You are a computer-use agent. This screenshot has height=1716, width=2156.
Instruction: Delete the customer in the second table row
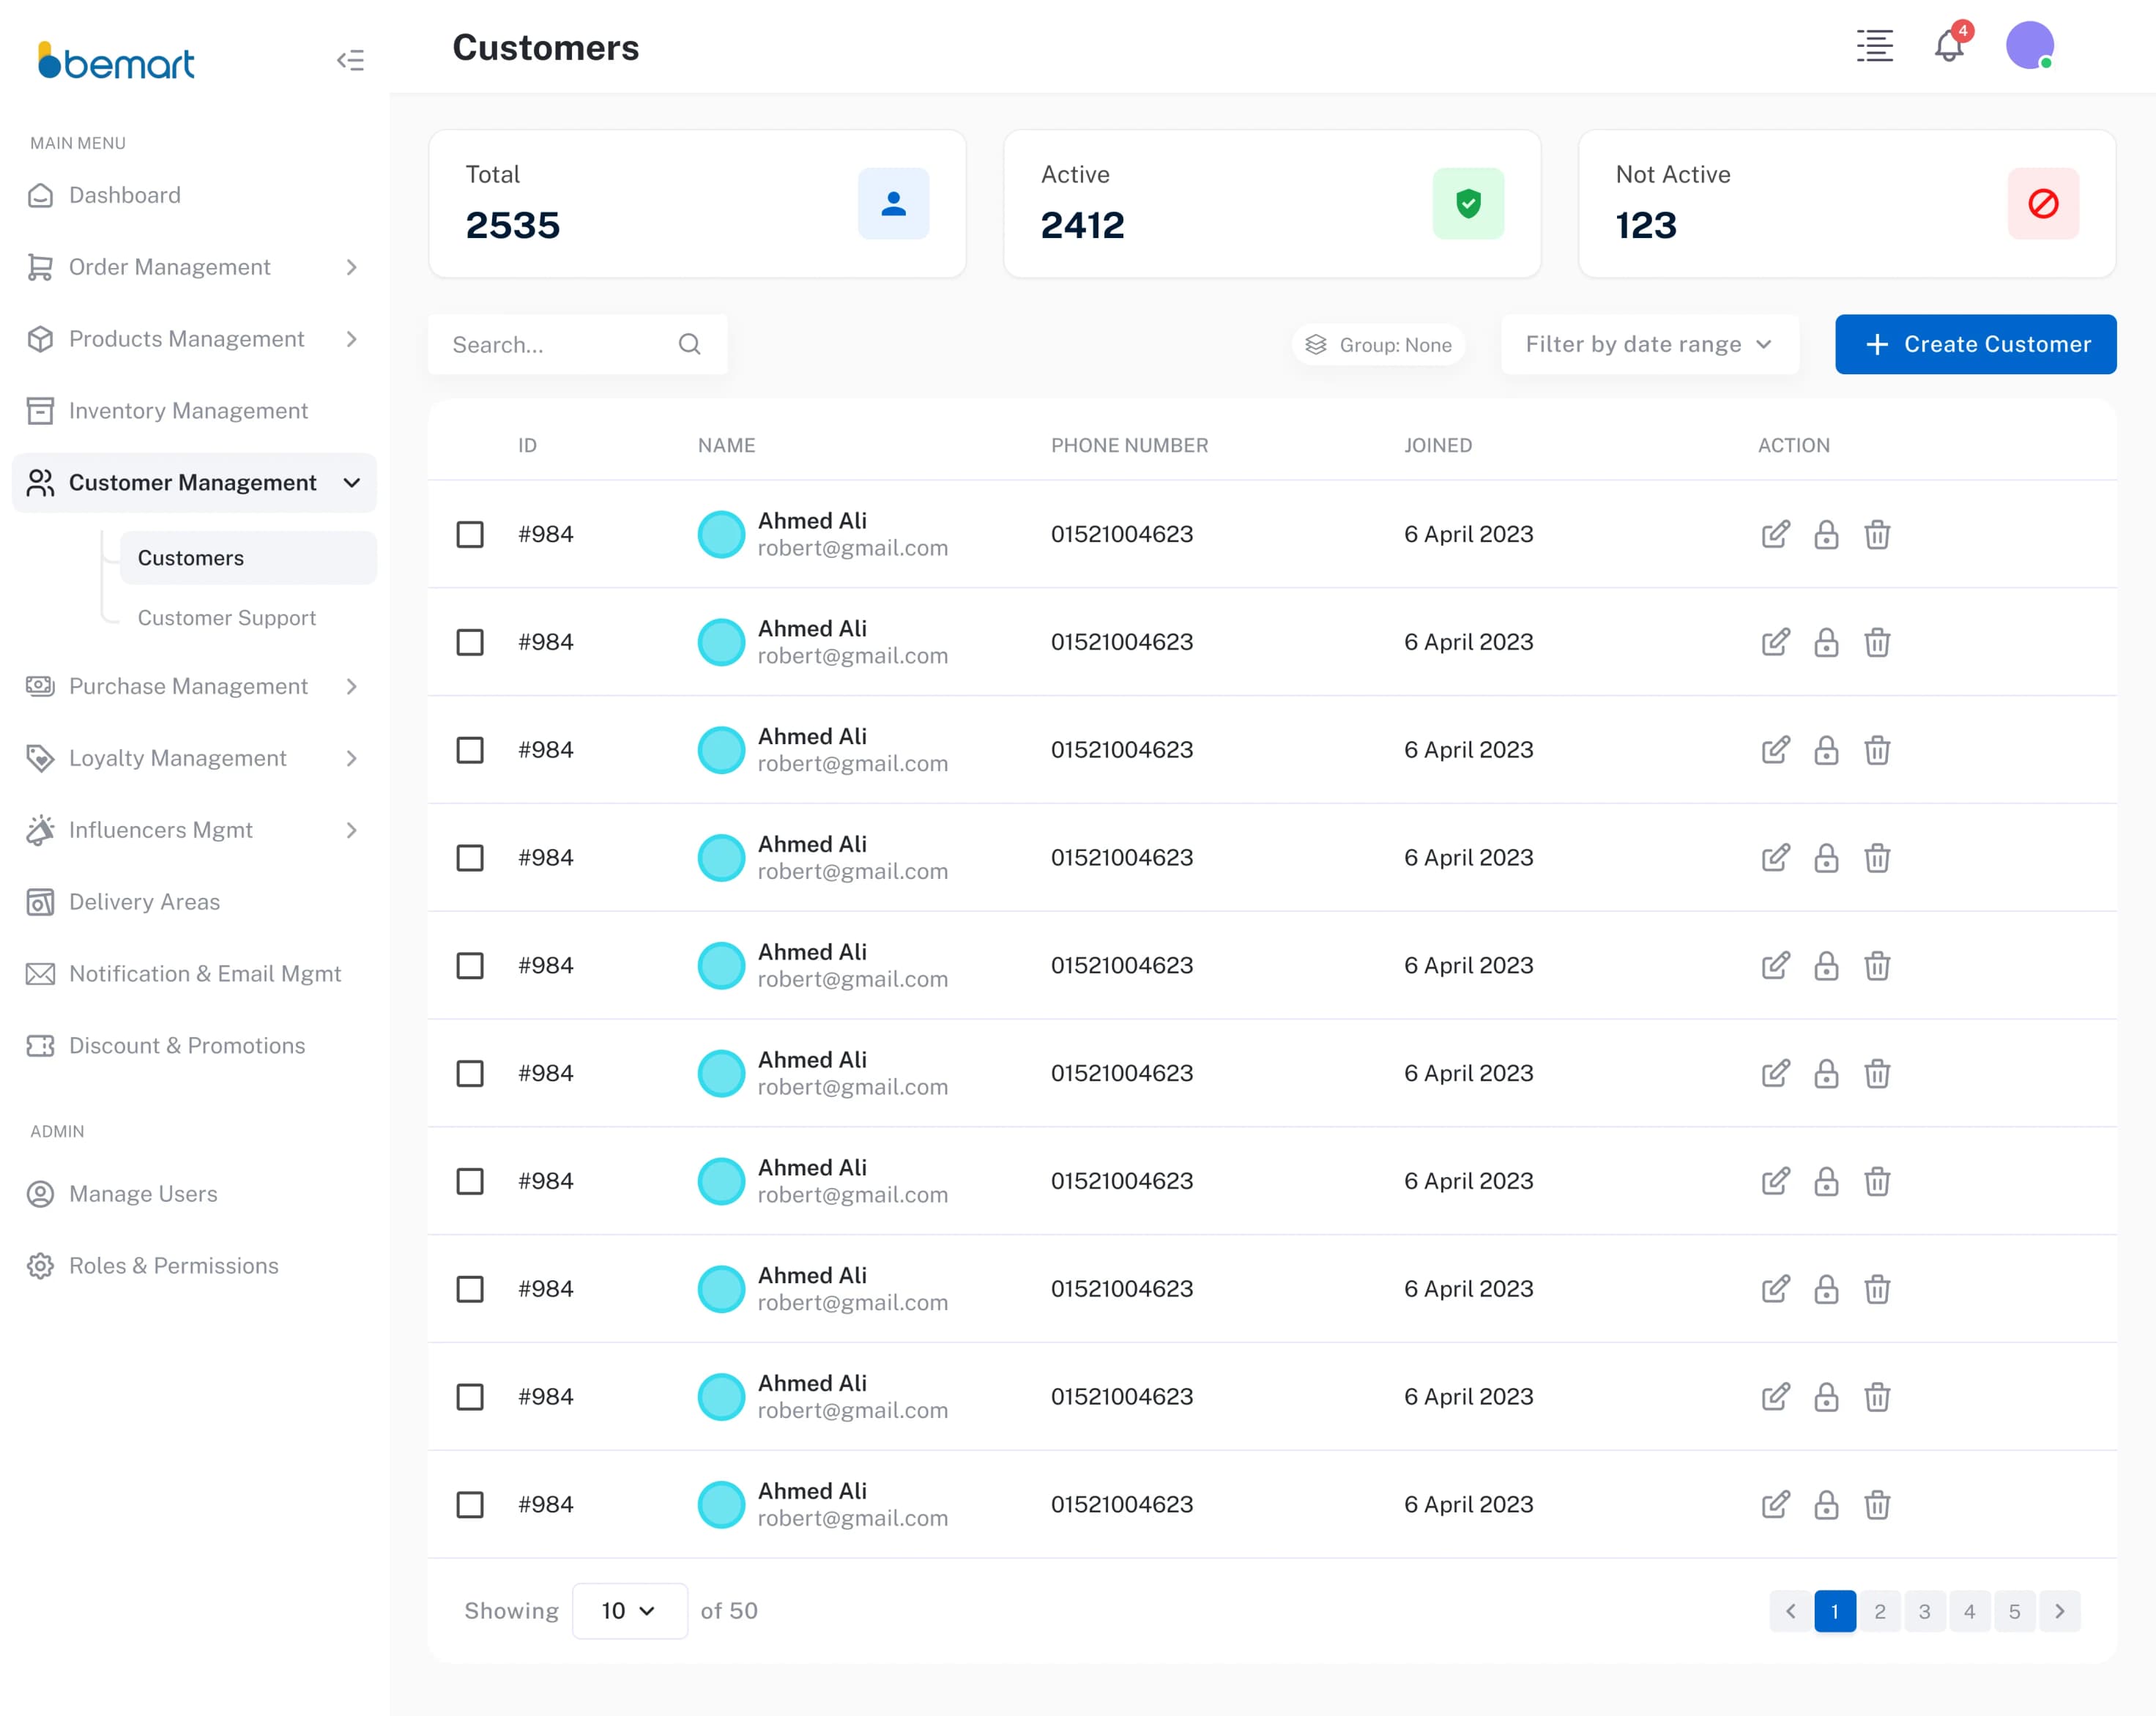tap(1877, 642)
